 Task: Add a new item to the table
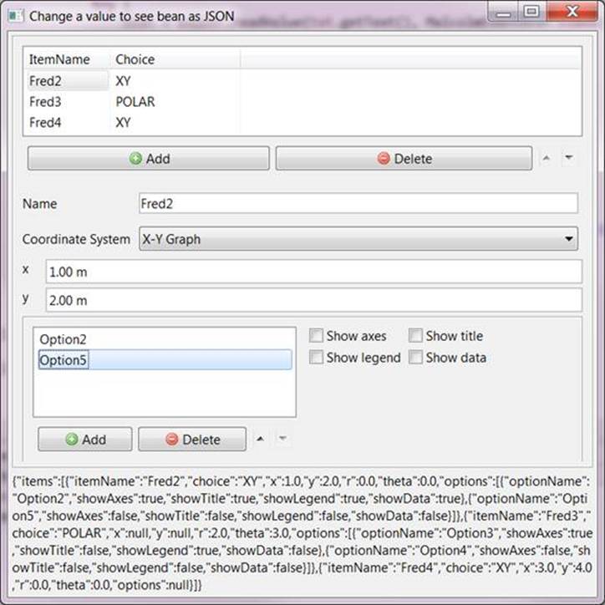(149, 158)
